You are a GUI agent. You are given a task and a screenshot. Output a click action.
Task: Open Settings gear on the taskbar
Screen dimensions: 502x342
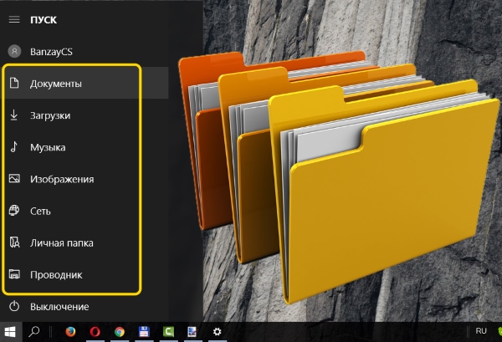(217, 332)
